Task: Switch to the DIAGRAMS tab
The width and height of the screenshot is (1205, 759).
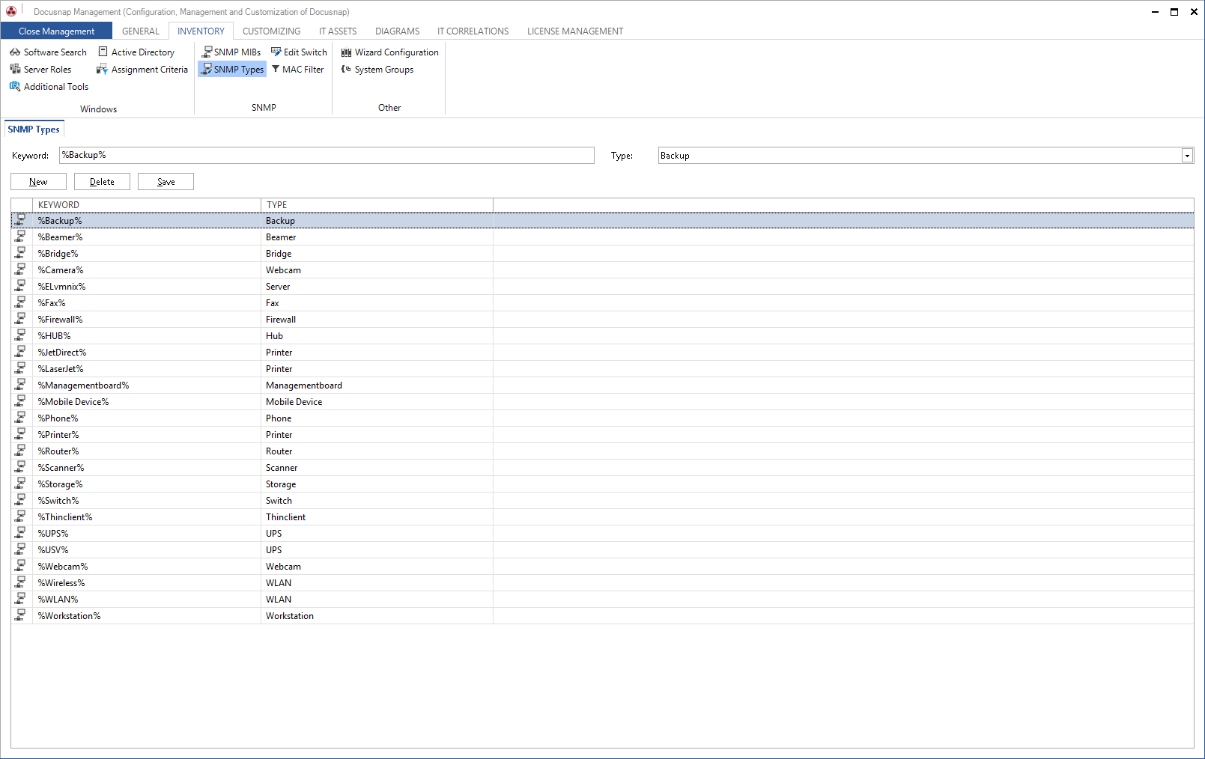Action: tap(398, 31)
